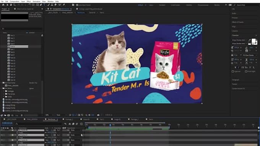260x146 pixels.
Task: Select the Default workspace
Action: pyautogui.click(x=140, y=5)
